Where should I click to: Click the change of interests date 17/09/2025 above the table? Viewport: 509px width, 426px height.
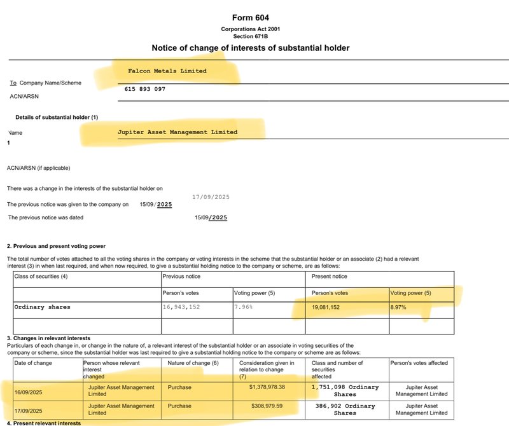[211, 197]
